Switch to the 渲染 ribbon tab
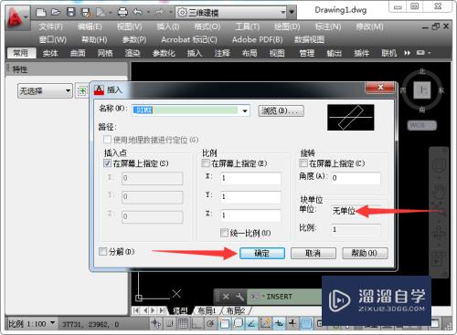The width and height of the screenshot is (457, 335). click(133, 53)
